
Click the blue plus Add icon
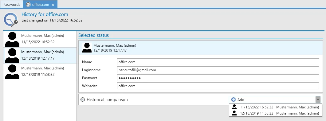(x=234, y=100)
